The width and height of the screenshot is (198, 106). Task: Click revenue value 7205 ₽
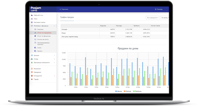112,37
